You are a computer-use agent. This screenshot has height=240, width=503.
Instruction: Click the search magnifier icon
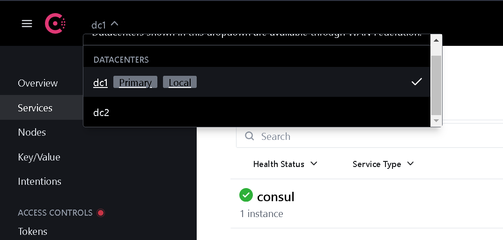pyautogui.click(x=250, y=136)
